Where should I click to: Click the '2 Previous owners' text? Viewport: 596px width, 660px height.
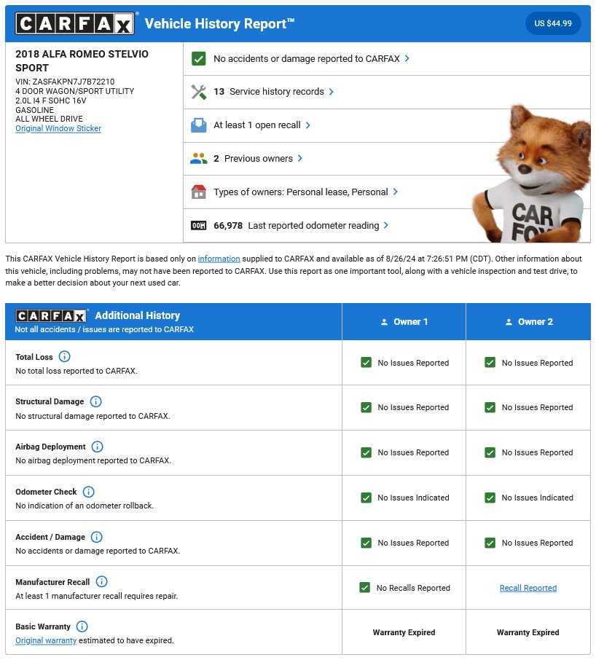(253, 158)
